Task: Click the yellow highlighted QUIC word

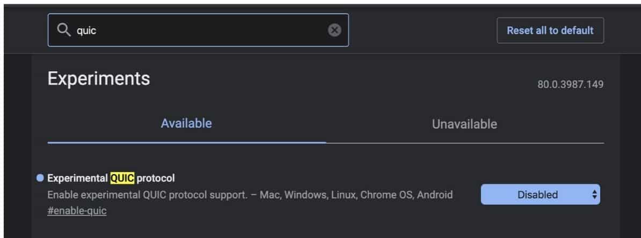Action: point(122,178)
